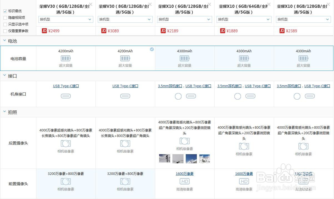Viewport: 334px width, 199px height.
Task: Click rear camera icon in 荣耀V30 6GB column
Action: tap(66, 143)
